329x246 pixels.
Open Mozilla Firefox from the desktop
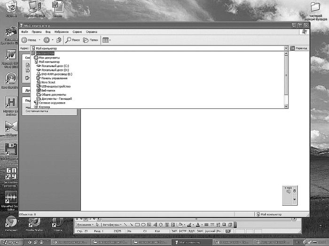[x=35, y=223]
